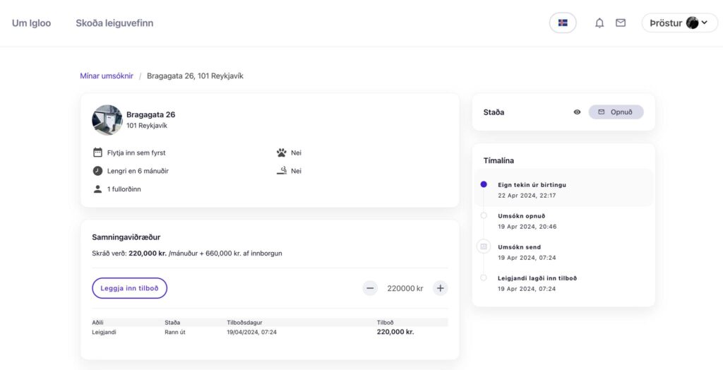Click the smoking icon
The image size is (723, 370).
point(281,171)
